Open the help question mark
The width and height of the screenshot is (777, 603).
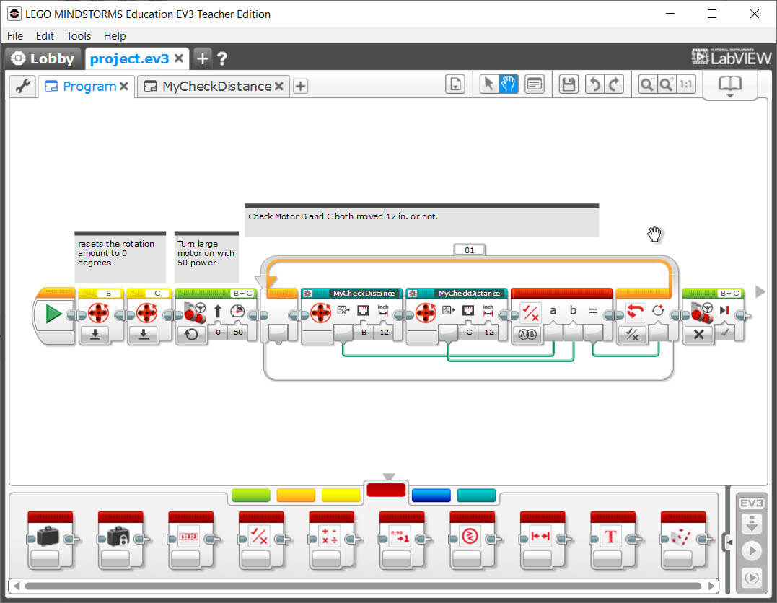[x=222, y=58]
